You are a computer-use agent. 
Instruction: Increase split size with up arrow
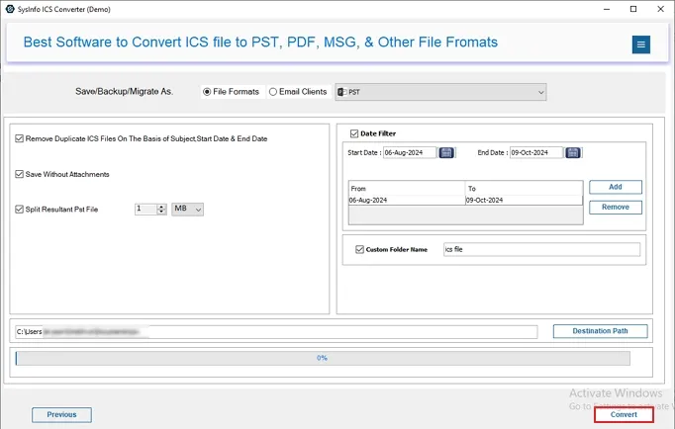click(161, 207)
